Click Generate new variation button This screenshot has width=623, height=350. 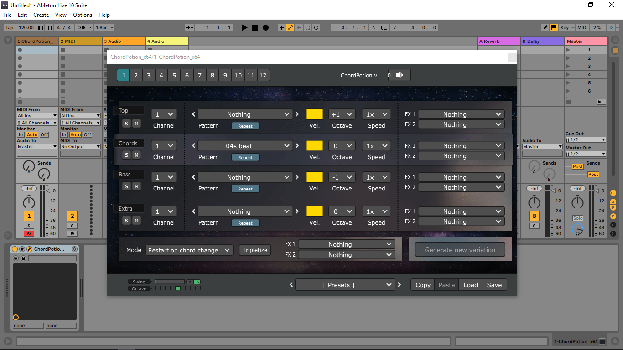coord(460,250)
